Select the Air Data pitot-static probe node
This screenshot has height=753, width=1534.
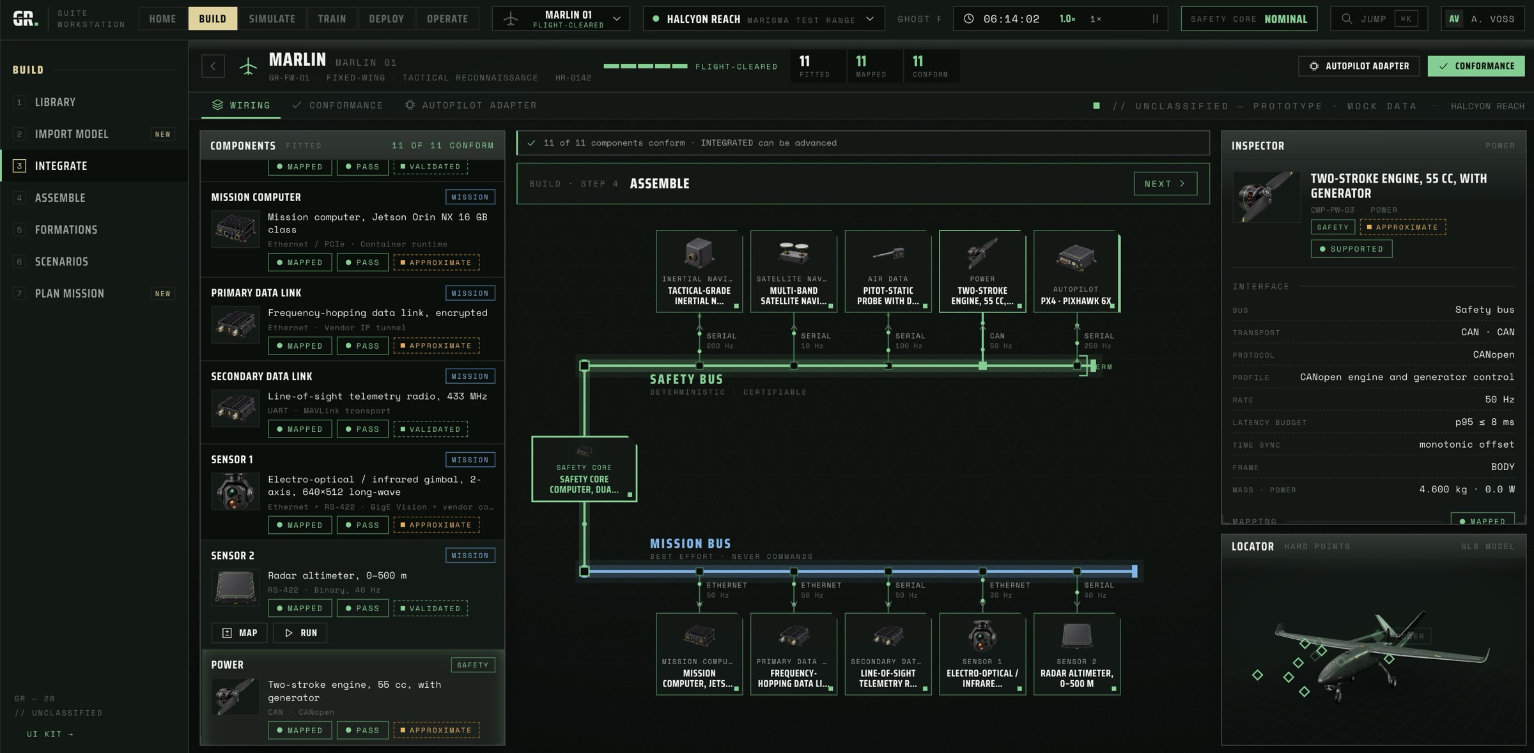[x=888, y=271]
